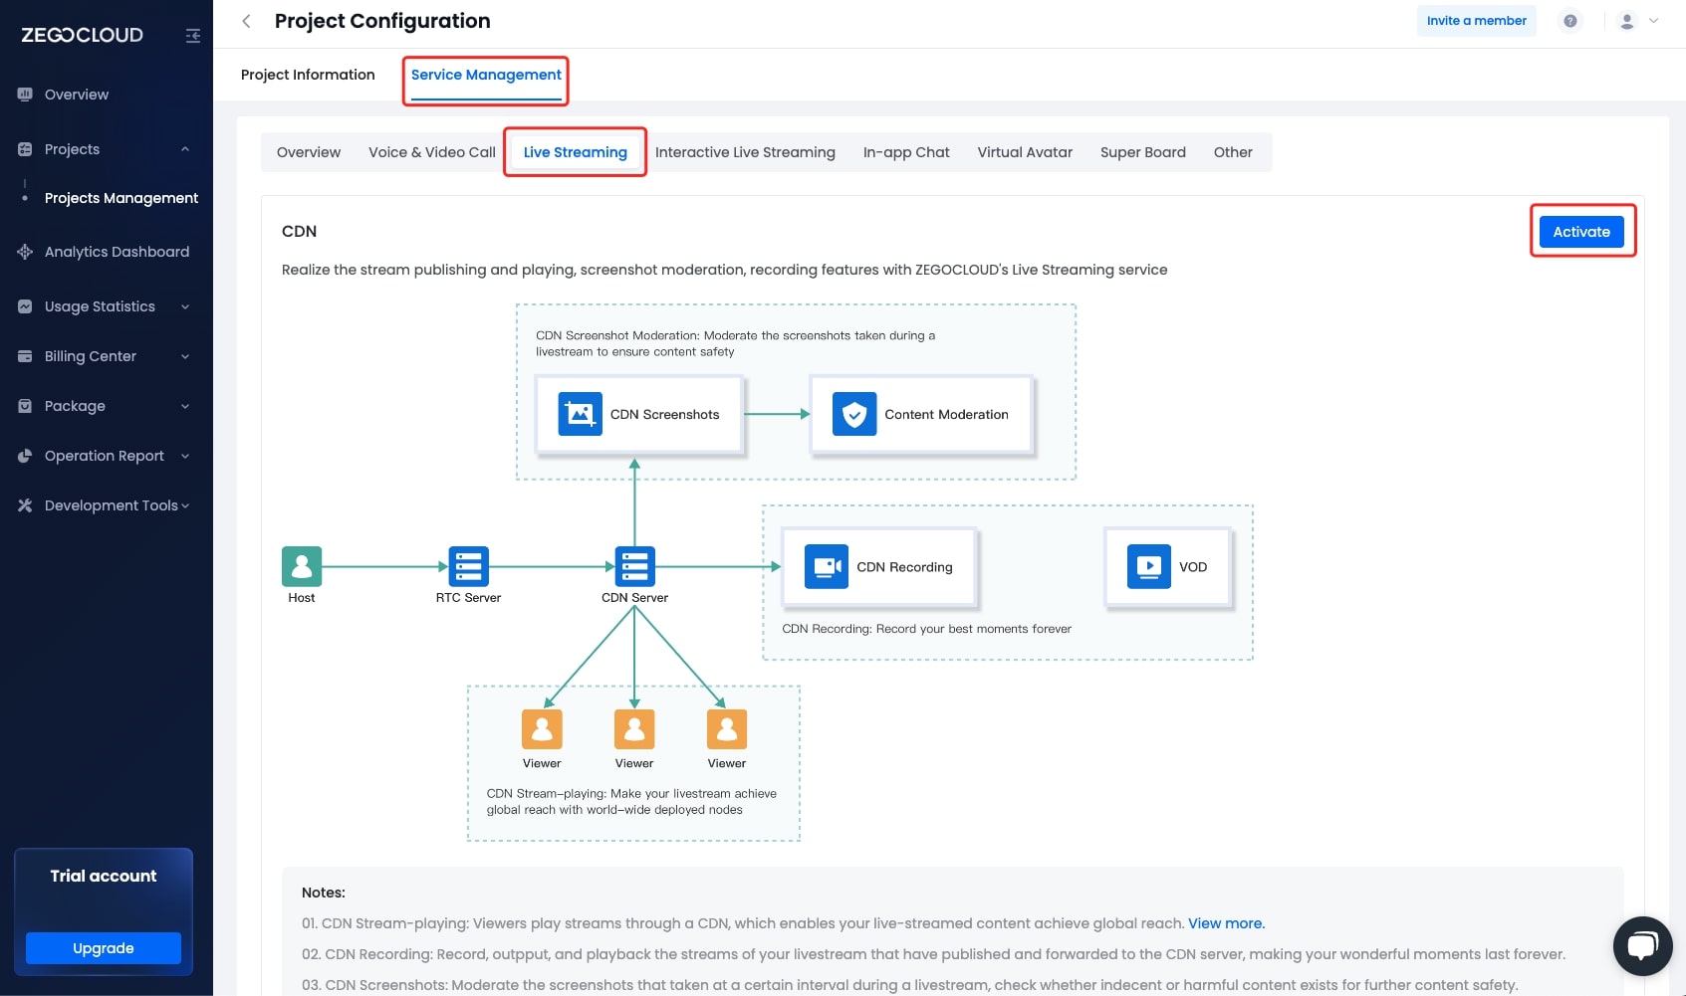Viewport: 1686px width, 996px height.
Task: Select the Voice & Video Call tab
Action: [431, 152]
